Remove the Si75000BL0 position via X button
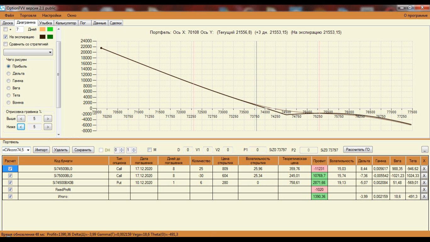Viewport: 430px width, 242px height. pos(424,176)
